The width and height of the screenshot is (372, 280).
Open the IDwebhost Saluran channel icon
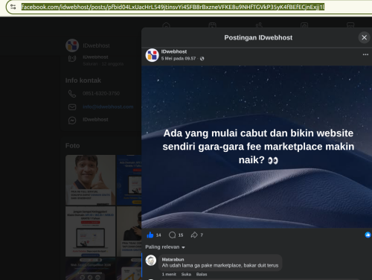tap(72, 59)
